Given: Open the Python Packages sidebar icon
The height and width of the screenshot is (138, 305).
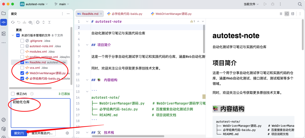Looking at the screenshot, I should (3, 129).
